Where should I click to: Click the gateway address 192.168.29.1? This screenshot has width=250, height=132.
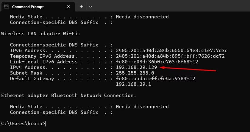pos(133,84)
